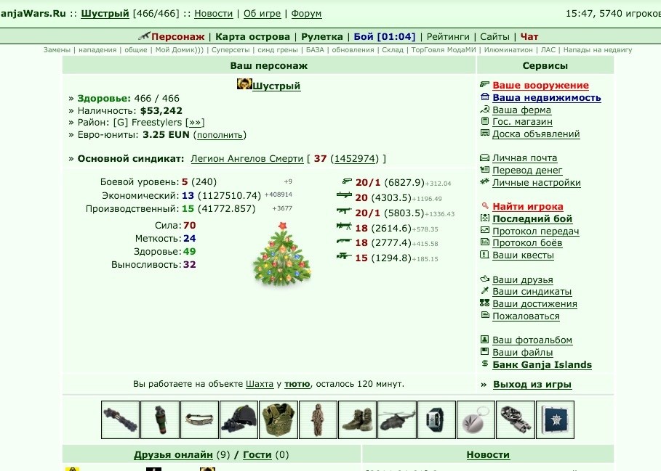Click the armored vest item thumbnail
Image resolution: width=661 pixels, height=471 pixels.
click(x=279, y=419)
